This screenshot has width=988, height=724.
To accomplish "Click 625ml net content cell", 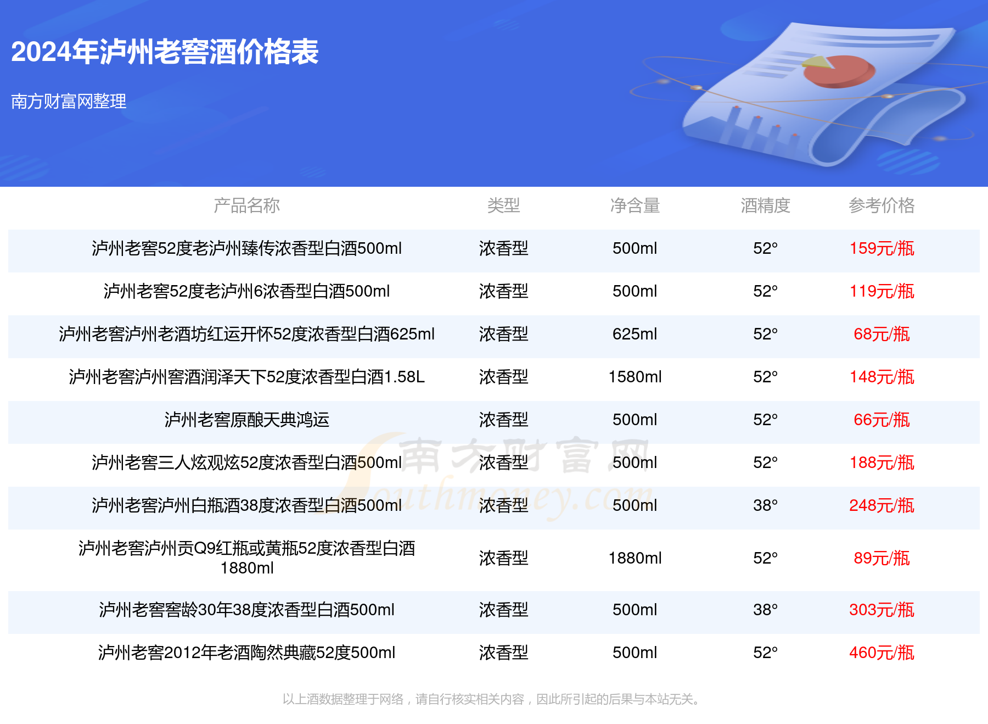I will (x=635, y=334).
